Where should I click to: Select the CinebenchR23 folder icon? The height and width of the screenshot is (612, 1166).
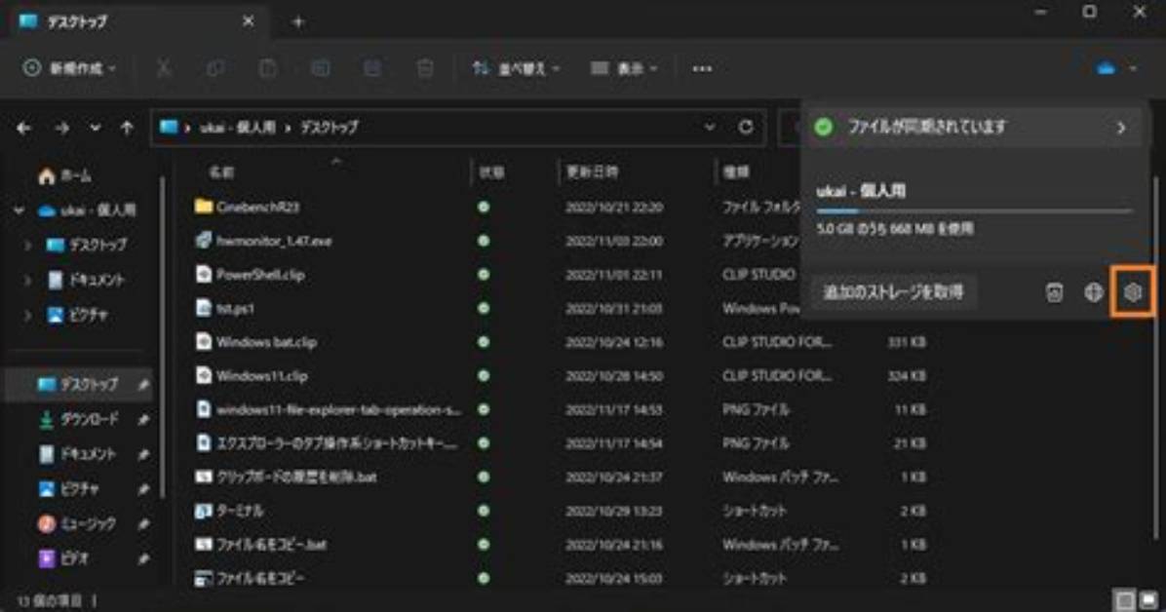coord(203,206)
